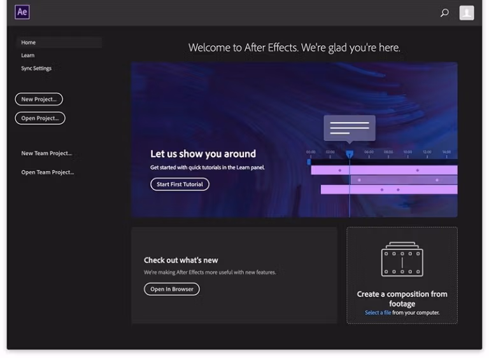Start the first tutorial
This screenshot has width=489, height=358.
180,184
